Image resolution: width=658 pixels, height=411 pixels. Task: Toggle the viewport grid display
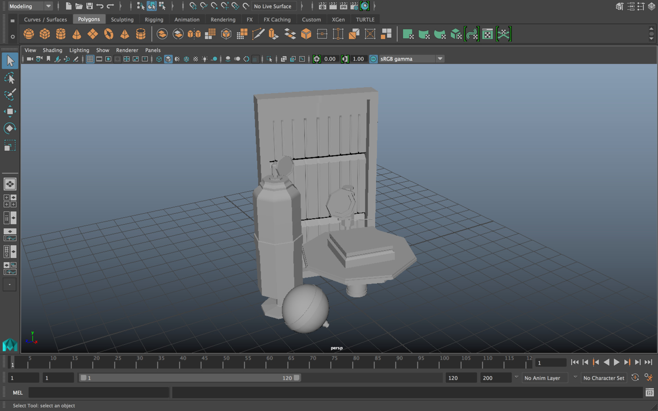tap(90, 59)
